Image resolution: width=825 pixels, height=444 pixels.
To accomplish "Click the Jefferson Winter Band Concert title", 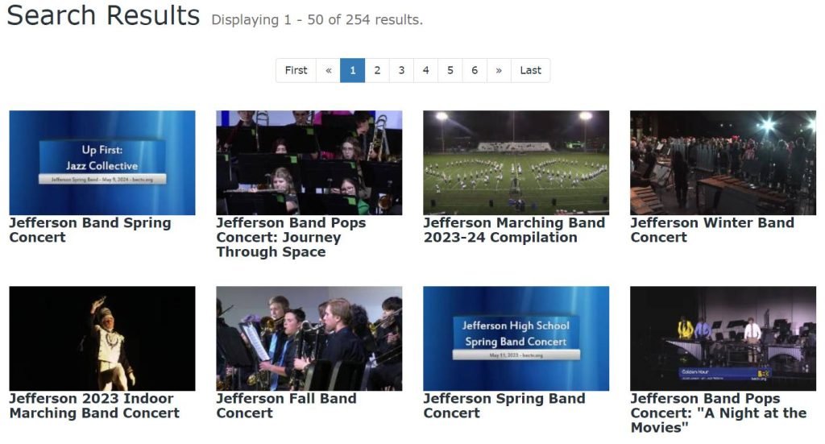I will pyautogui.click(x=712, y=230).
